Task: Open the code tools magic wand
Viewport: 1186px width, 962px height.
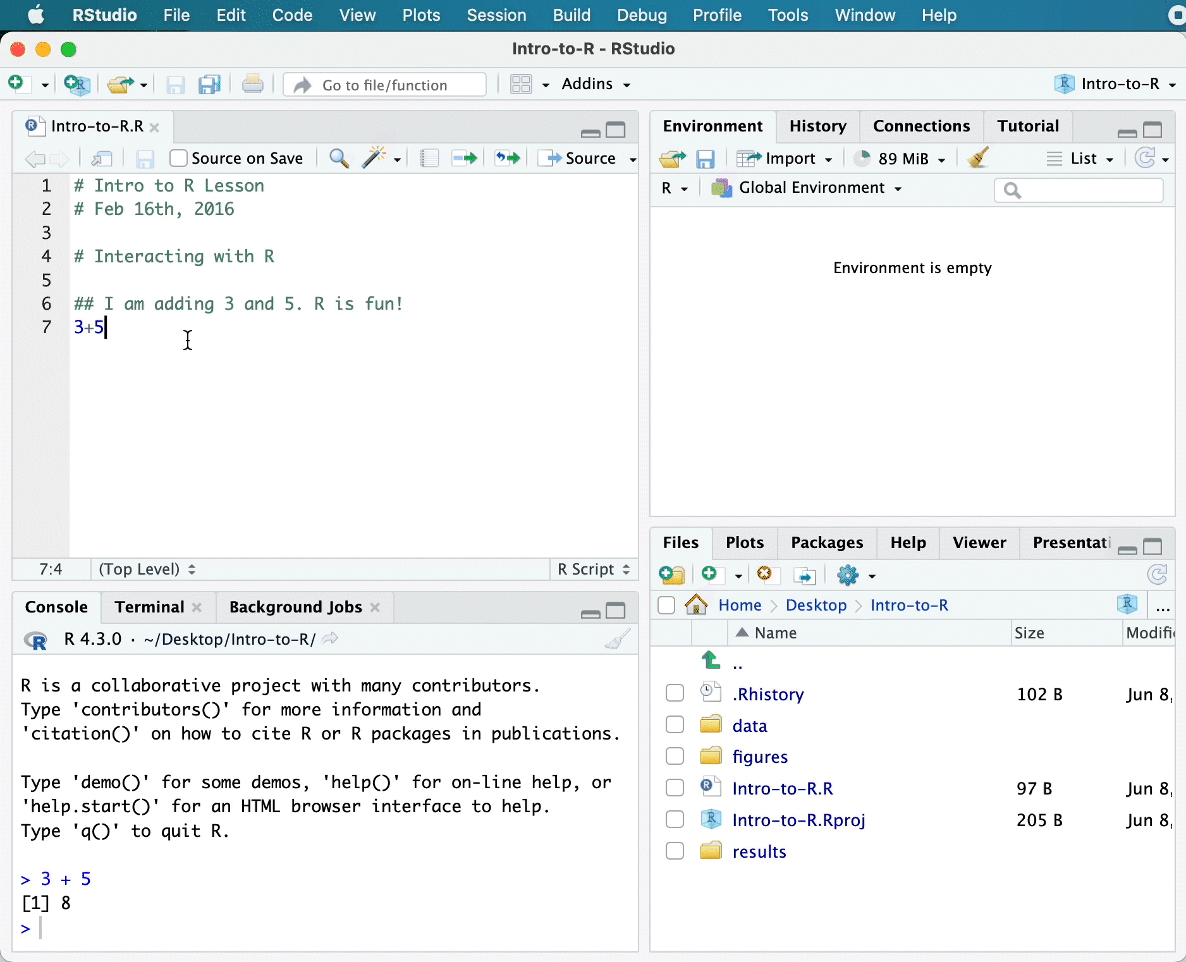Action: 374,158
